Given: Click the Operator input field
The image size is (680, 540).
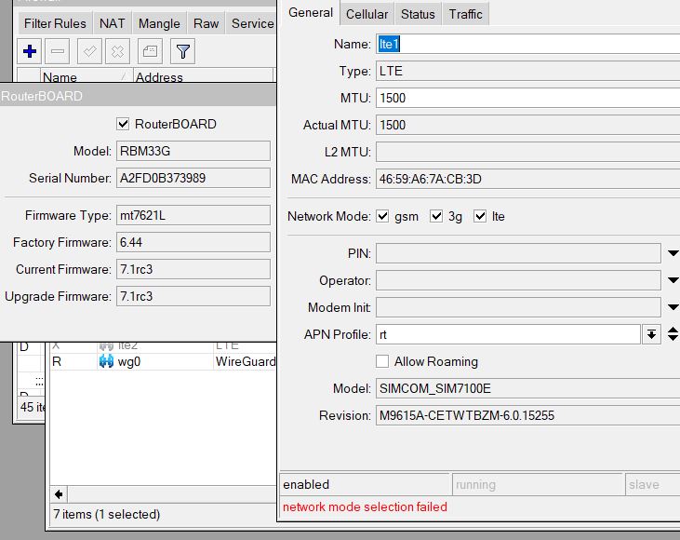Looking at the screenshot, I should (x=518, y=280).
